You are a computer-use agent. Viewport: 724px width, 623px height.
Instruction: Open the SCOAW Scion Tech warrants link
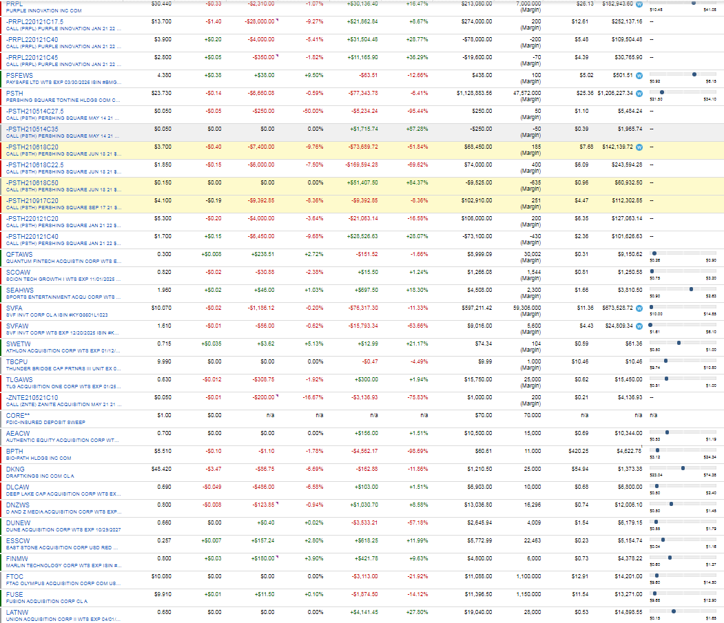(x=18, y=273)
